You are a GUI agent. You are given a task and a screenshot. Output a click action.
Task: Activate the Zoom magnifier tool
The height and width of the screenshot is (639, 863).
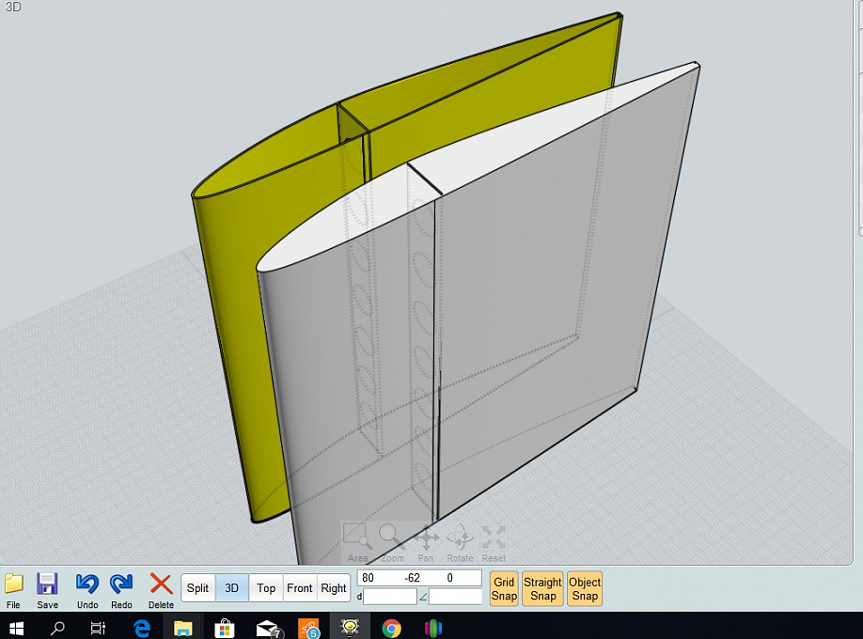[x=391, y=538]
